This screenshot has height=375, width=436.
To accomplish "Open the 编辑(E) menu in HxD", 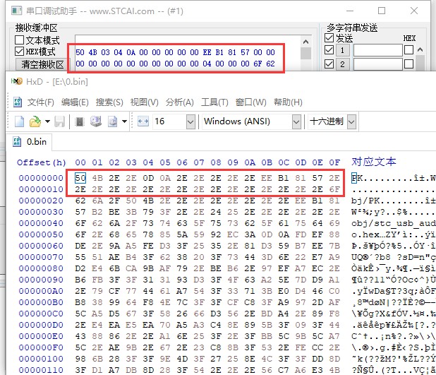I will point(75,102).
